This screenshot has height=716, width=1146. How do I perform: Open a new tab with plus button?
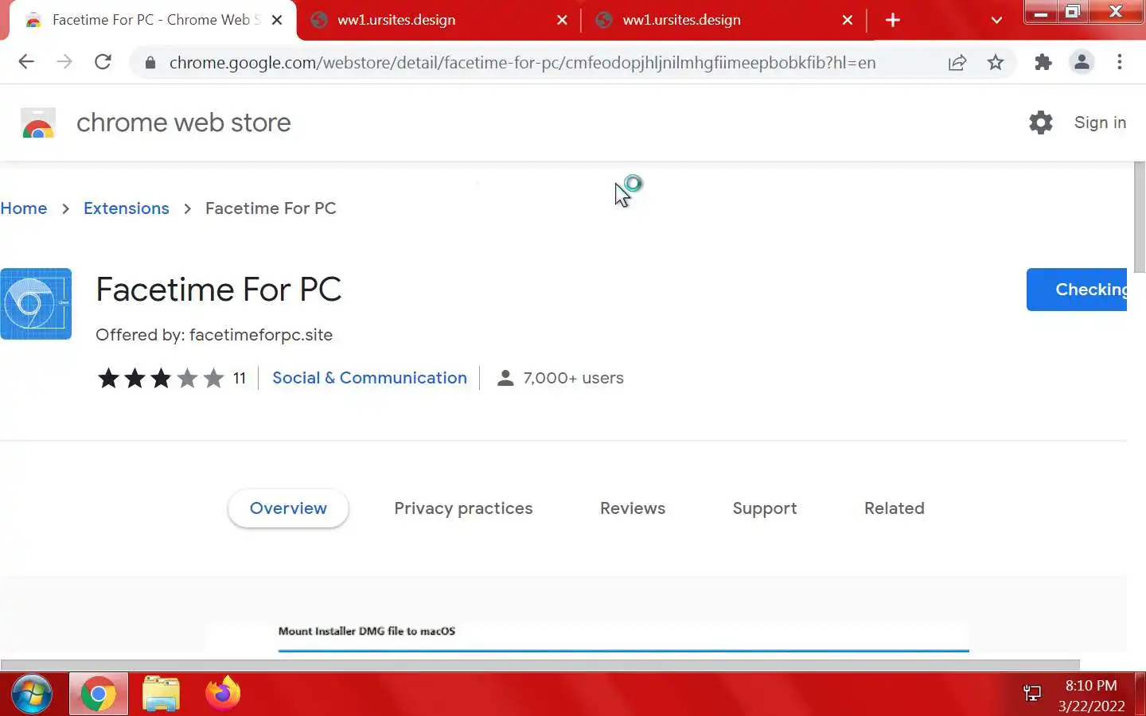893,20
